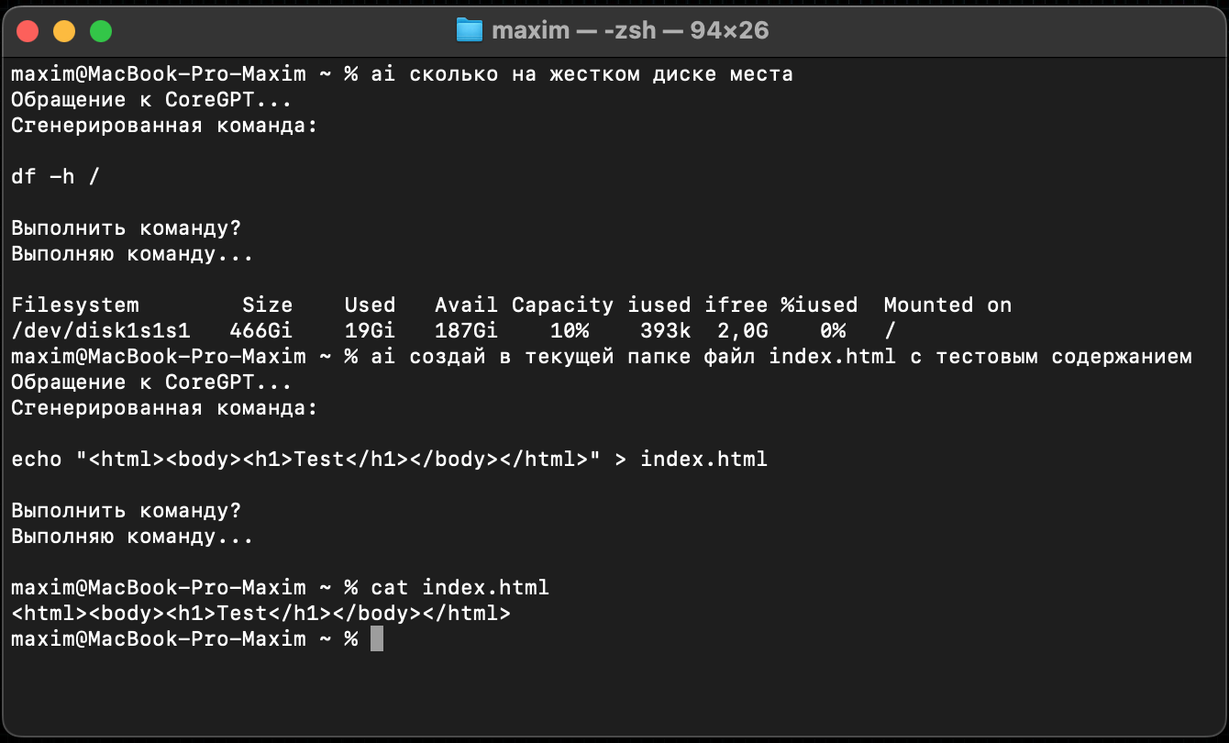Screen dimensions: 1229x743
Task: Minimize the window with yellow button
Action: 64,31
